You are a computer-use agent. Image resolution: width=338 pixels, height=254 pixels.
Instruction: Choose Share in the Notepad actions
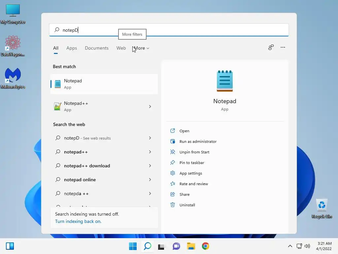[185, 194]
